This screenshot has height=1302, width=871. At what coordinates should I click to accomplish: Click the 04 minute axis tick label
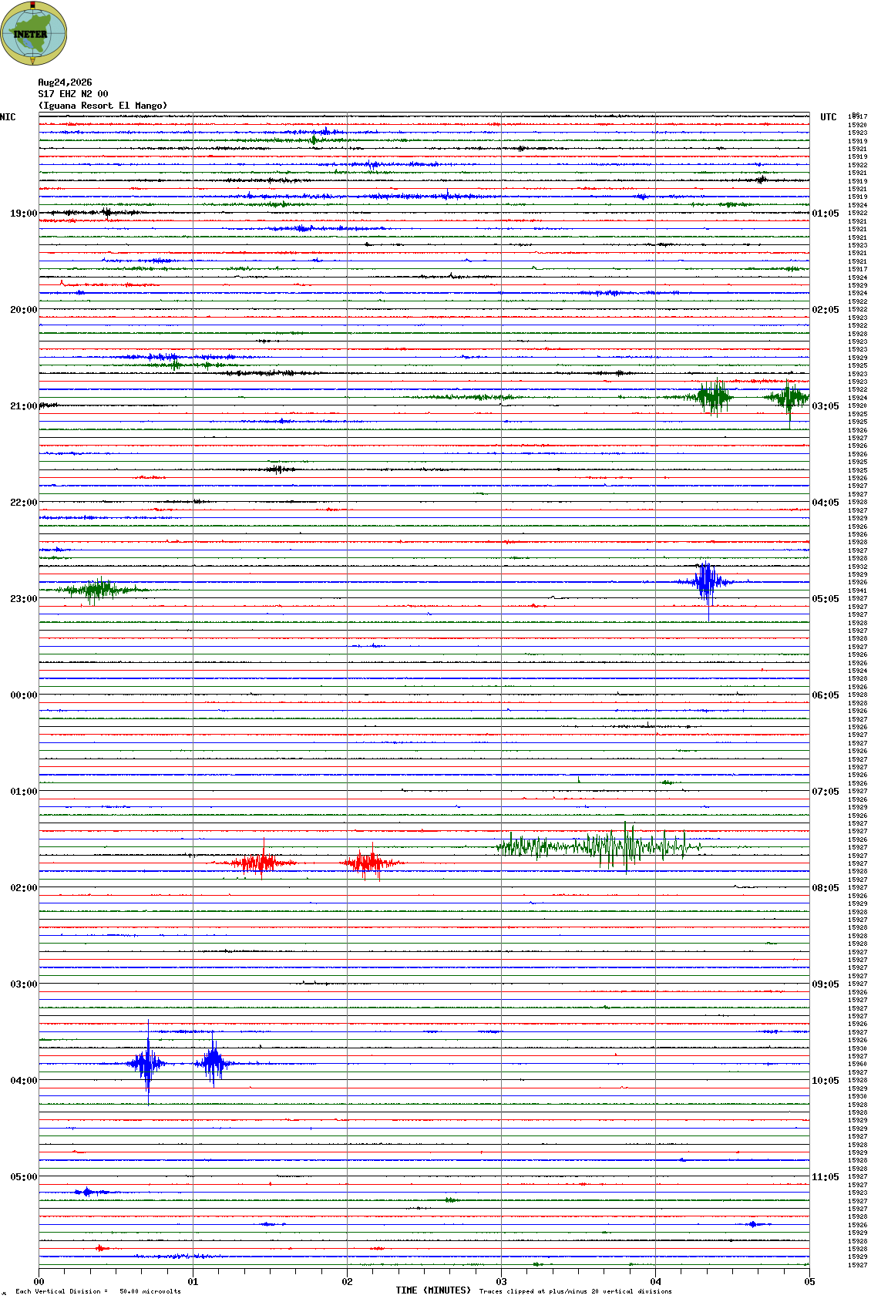656,1282
